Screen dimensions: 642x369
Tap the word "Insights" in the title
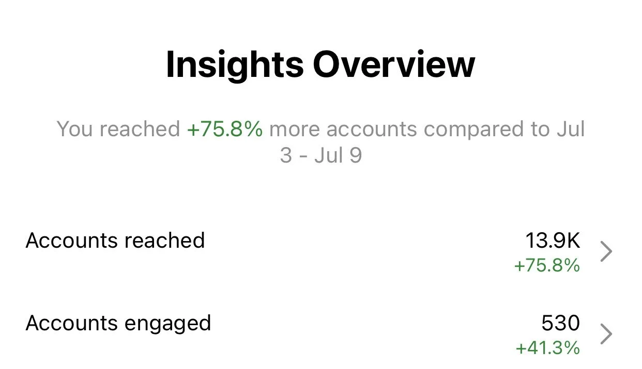(x=235, y=65)
